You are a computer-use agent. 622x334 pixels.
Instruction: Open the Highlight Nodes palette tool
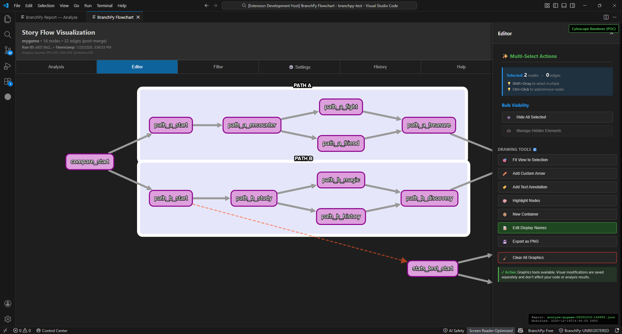tap(557, 200)
